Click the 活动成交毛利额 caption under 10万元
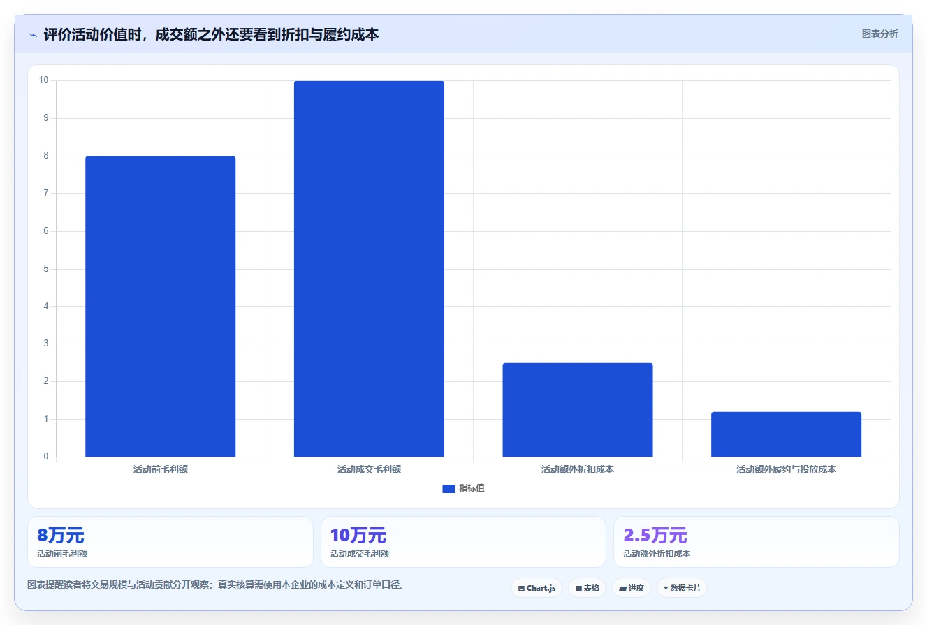Screen dimensions: 927x625 [x=359, y=554]
